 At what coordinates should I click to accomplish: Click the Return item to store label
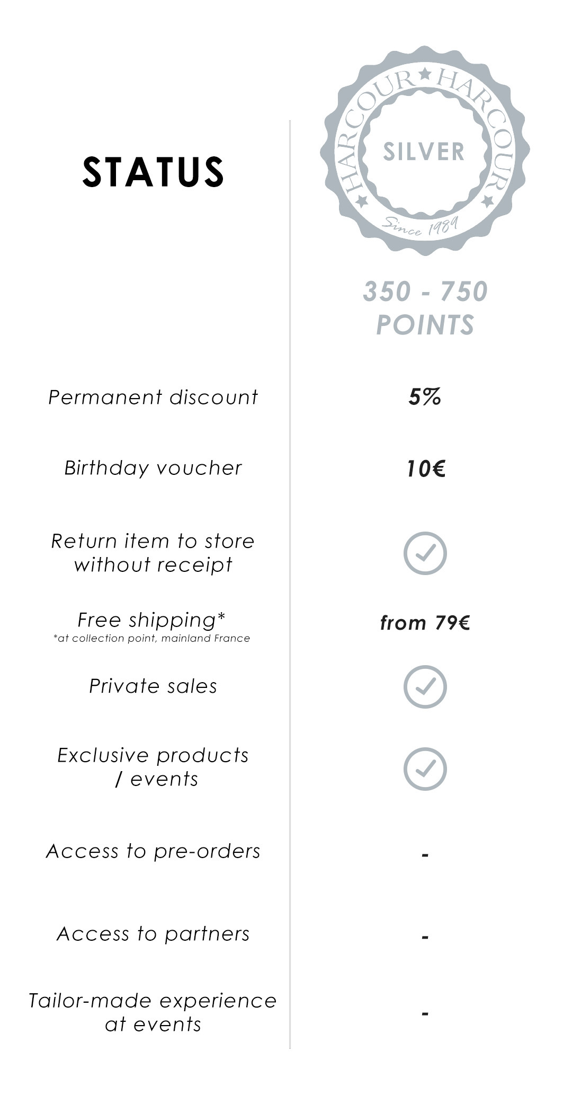coord(153,553)
